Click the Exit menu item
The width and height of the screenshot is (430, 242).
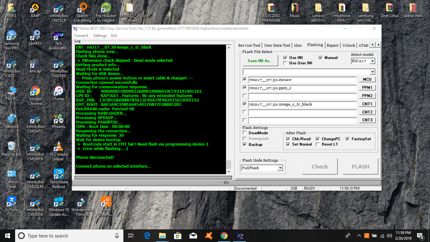pos(114,36)
